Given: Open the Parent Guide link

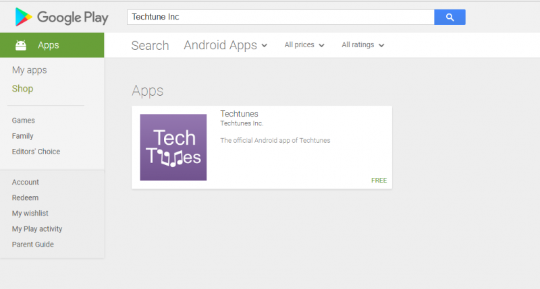Looking at the screenshot, I should tap(33, 245).
